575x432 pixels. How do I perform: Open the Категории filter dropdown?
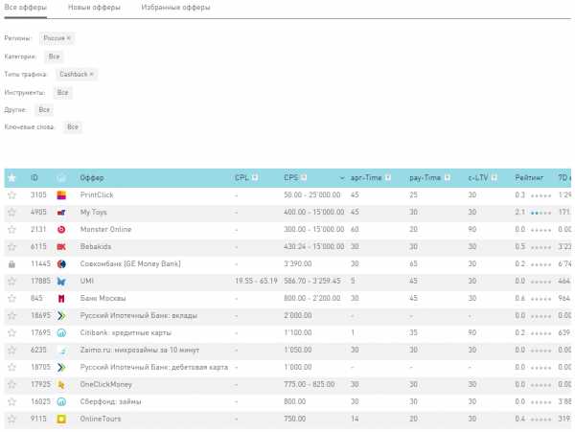(x=54, y=57)
